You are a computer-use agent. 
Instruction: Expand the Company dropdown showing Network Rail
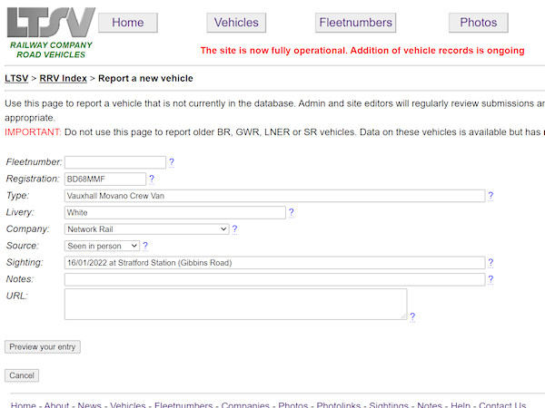(146, 229)
